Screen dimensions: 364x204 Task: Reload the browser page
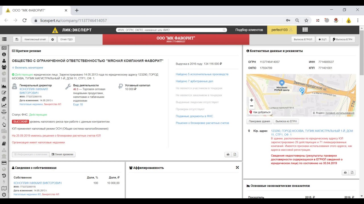tap(24, 20)
